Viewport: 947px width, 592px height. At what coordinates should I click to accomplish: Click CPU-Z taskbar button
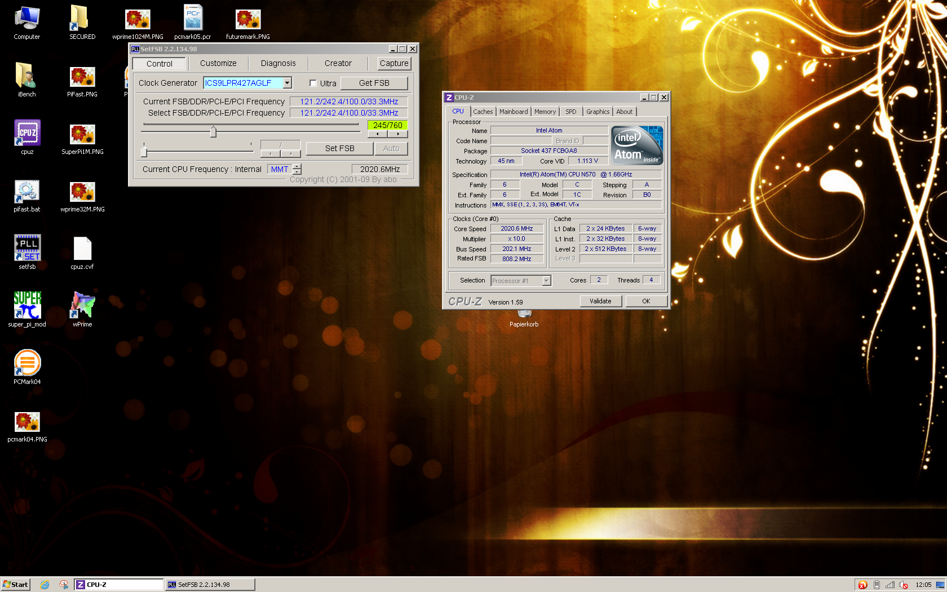[119, 585]
